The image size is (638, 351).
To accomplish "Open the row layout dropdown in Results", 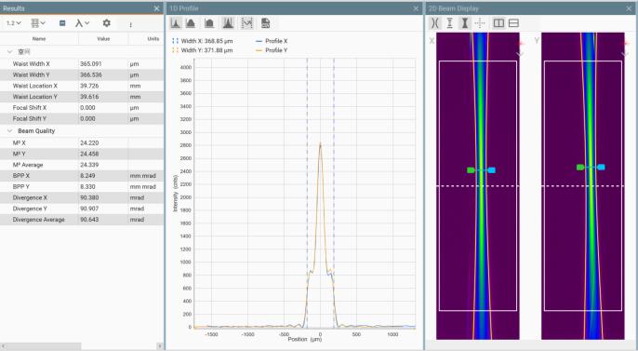I will 38,23.
